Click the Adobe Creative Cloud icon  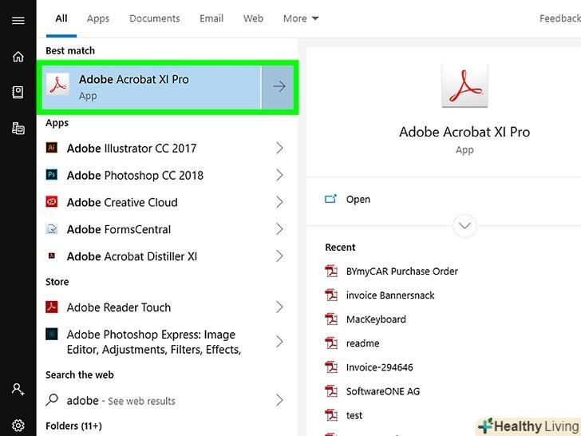tap(52, 203)
